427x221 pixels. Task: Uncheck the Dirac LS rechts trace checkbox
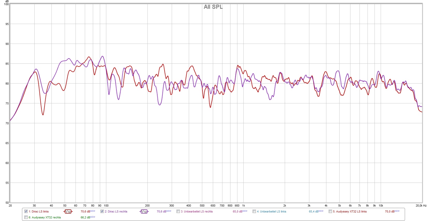[x=102, y=211]
